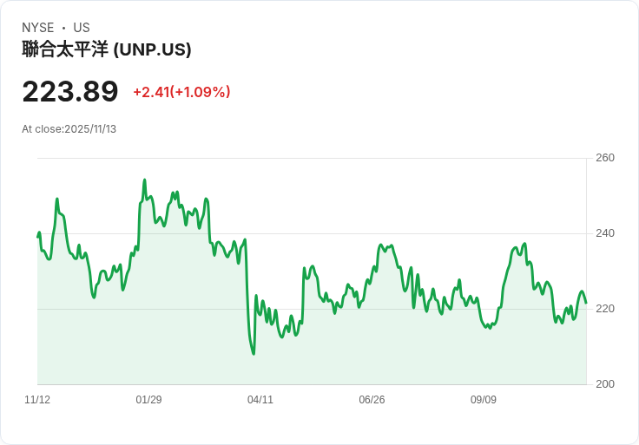Select the 09/09 date marker

click(484, 400)
